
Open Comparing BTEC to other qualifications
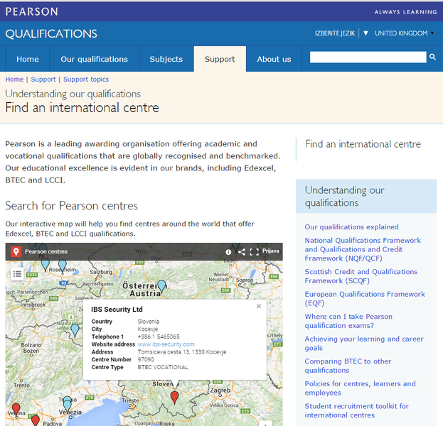click(348, 366)
